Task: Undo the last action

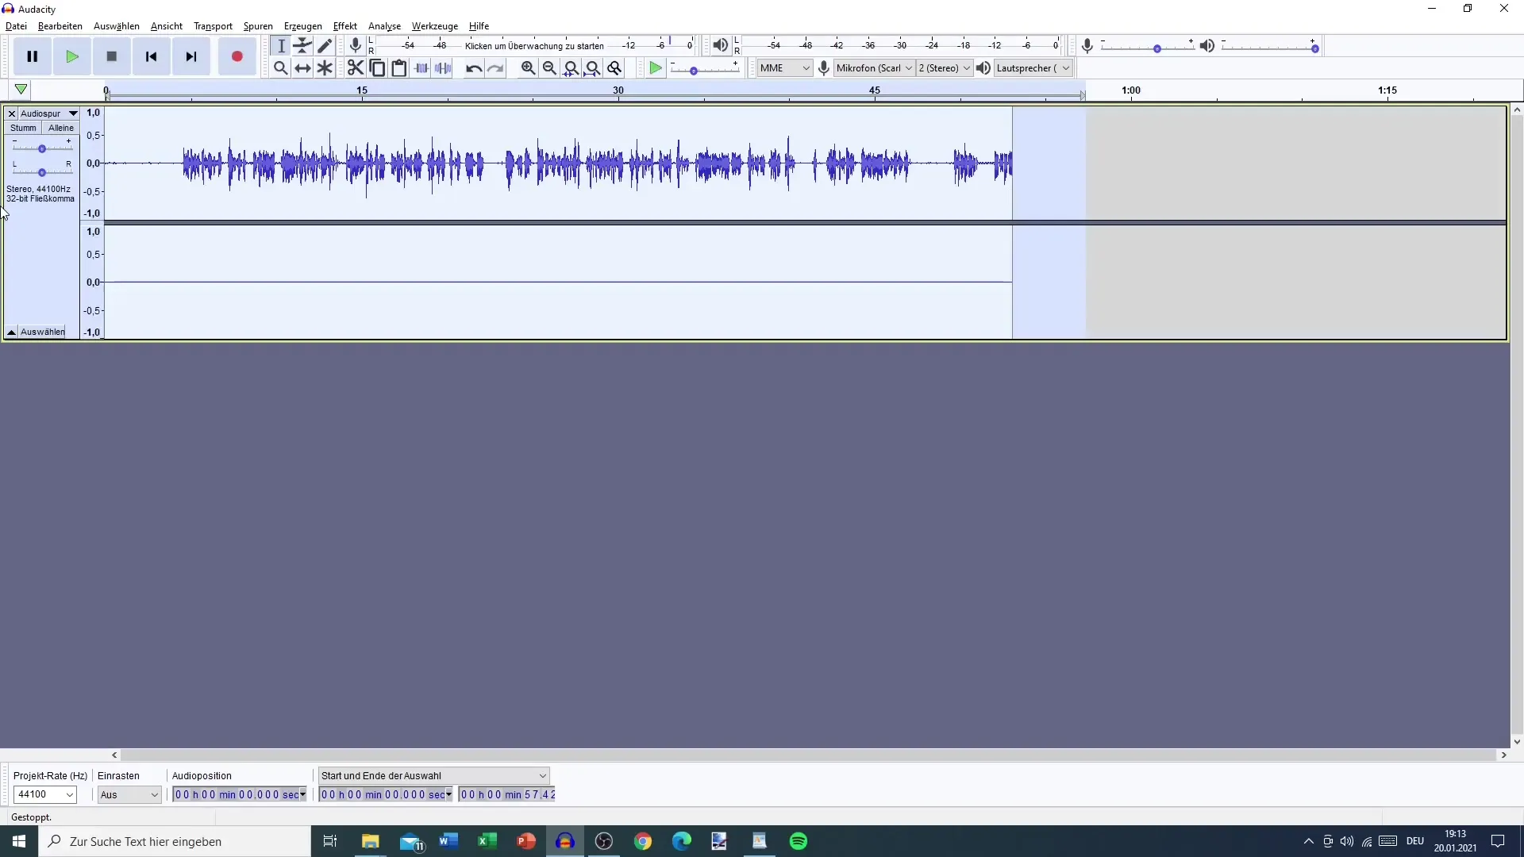Action: (x=474, y=68)
